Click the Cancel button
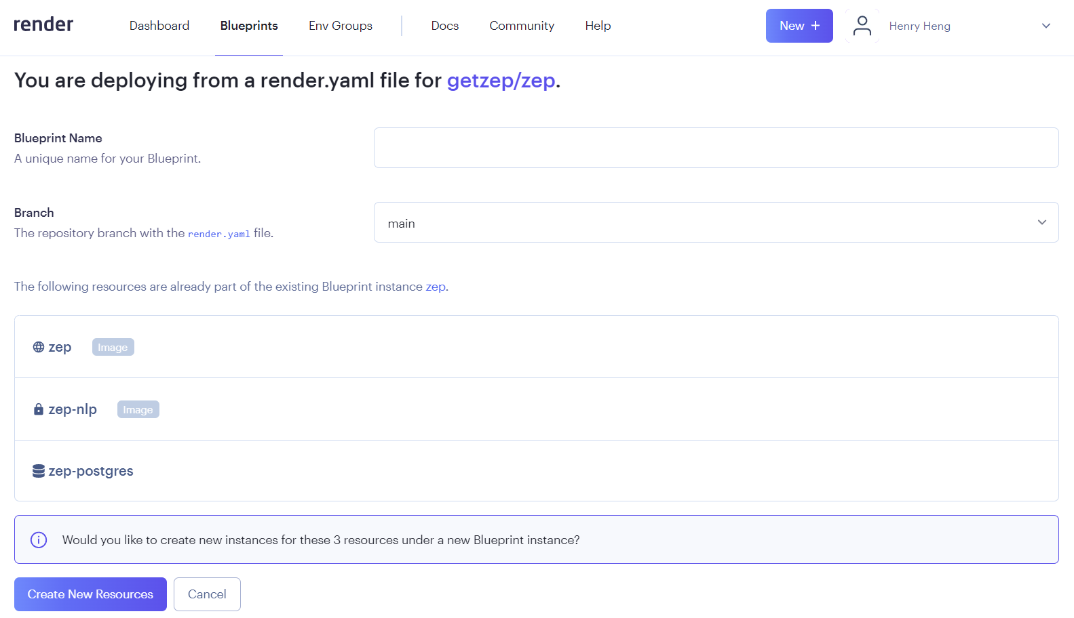Viewport: 1074px width, 618px height. 207,594
